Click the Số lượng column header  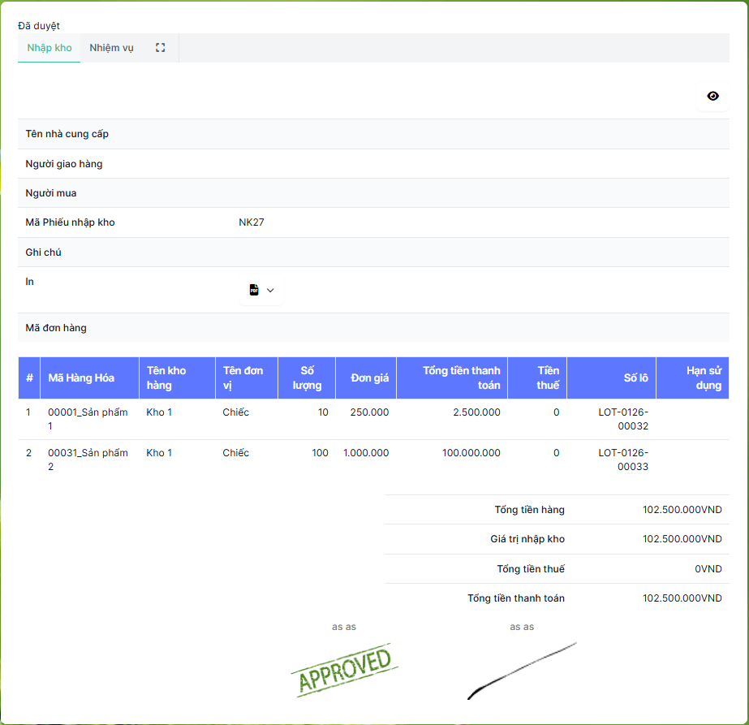pyautogui.click(x=307, y=378)
